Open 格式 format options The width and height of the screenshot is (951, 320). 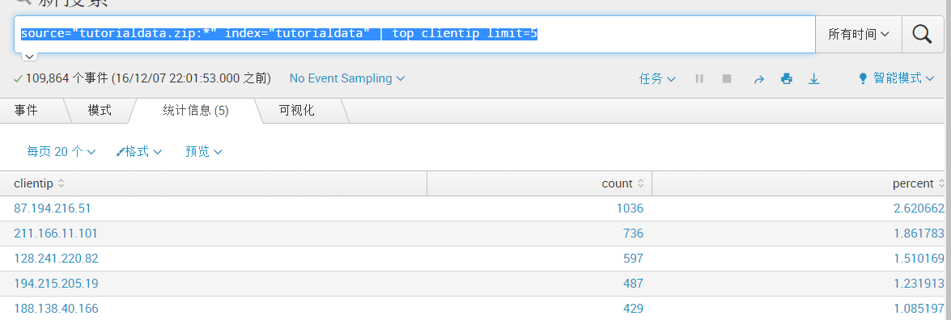click(139, 152)
